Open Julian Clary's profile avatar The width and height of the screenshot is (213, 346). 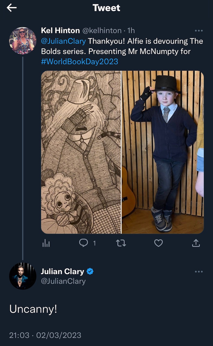pyautogui.click(x=23, y=276)
